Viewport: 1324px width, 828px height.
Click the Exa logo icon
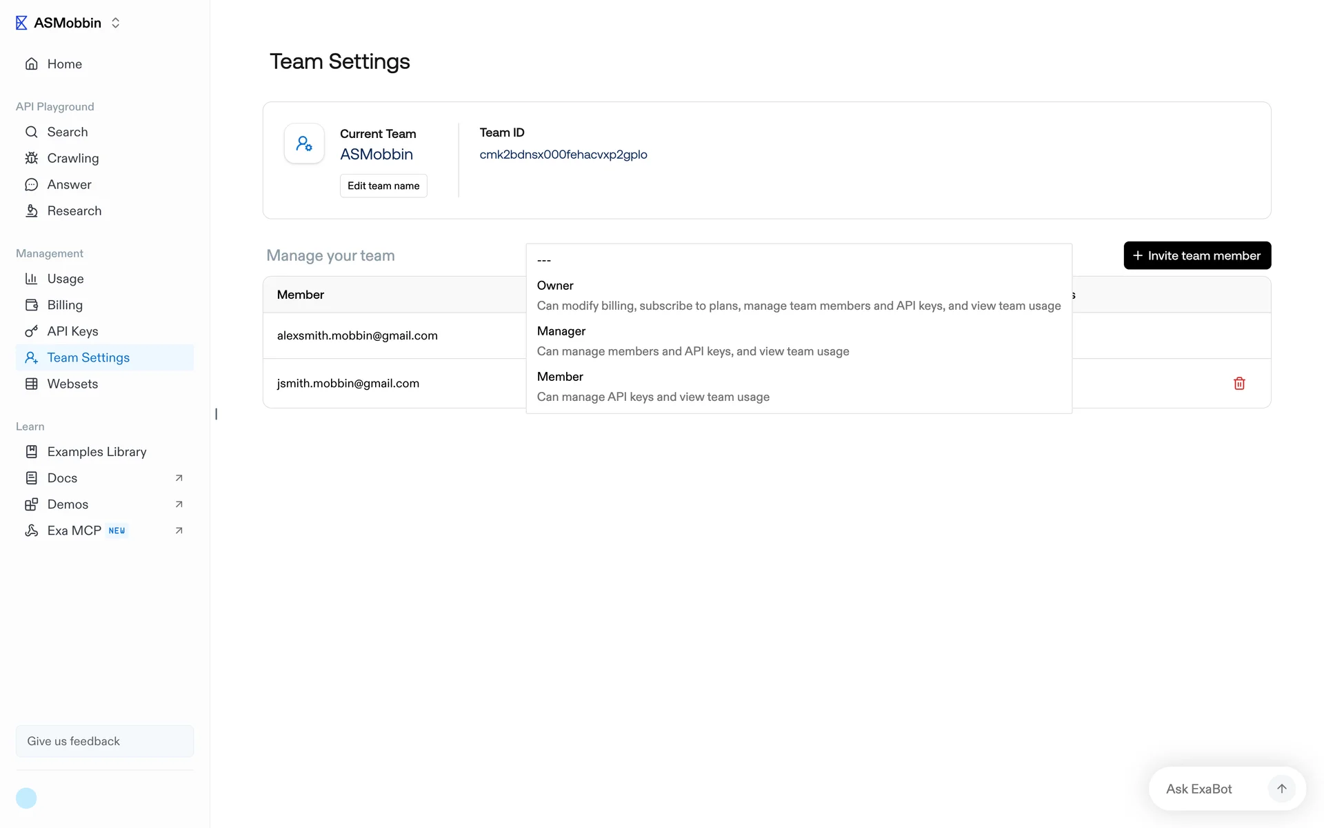coord(21,23)
